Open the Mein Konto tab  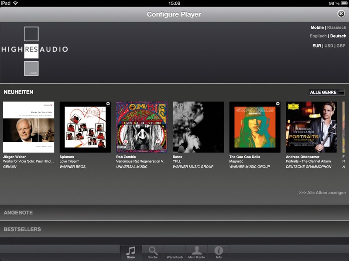coord(197,253)
